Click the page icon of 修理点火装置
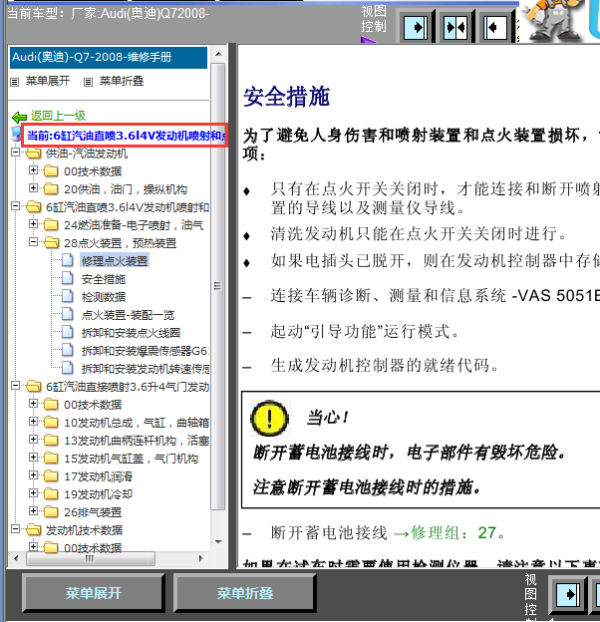The image size is (600, 622). [68, 260]
